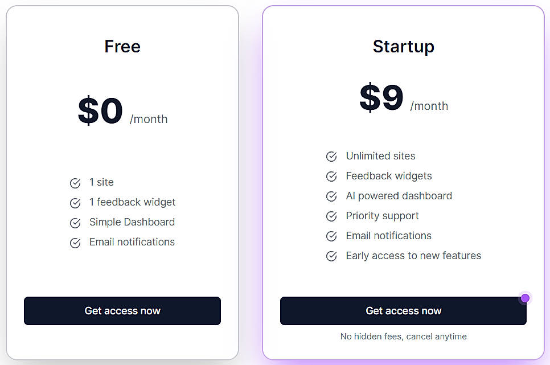550x365 pixels.
Task: Click the 'No hidden fees, cancel anytime' text
Action: [403, 337]
